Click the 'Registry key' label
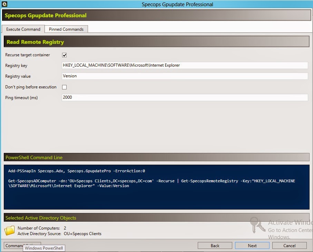The image size is (313, 252). (16, 66)
